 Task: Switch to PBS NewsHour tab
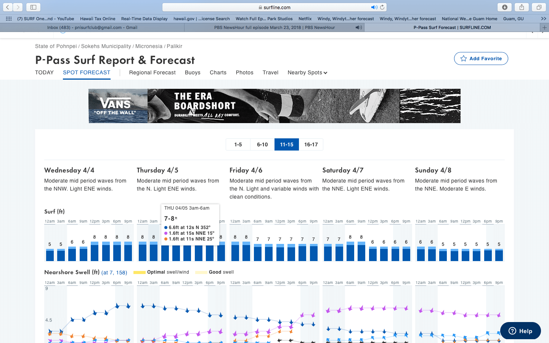click(274, 27)
